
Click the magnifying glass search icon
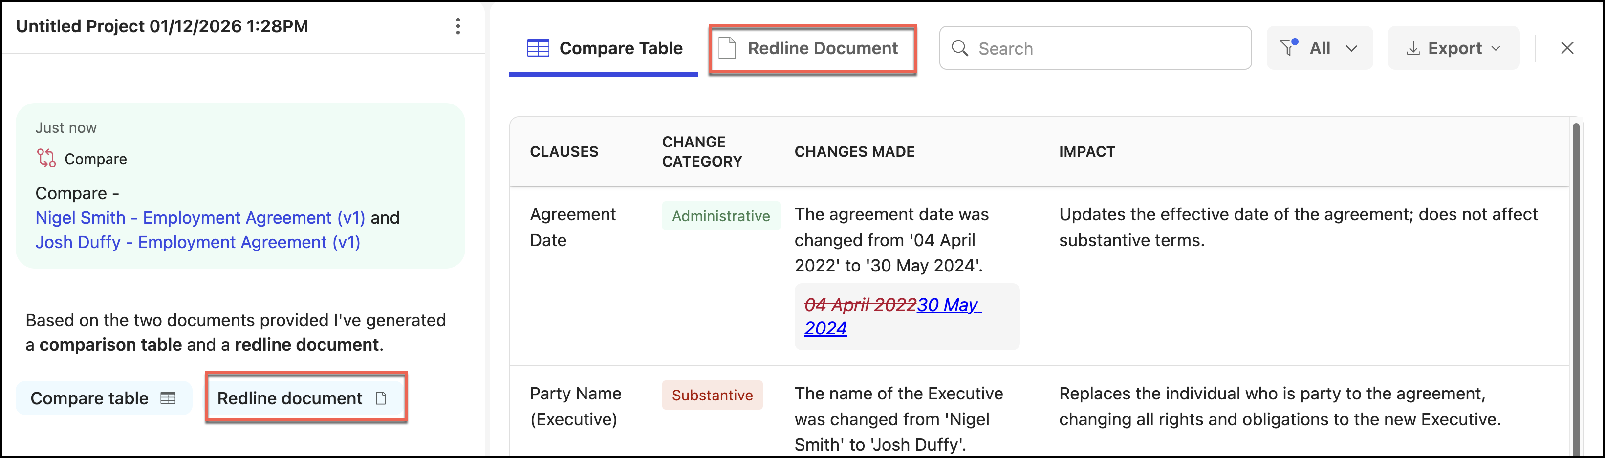coord(960,48)
